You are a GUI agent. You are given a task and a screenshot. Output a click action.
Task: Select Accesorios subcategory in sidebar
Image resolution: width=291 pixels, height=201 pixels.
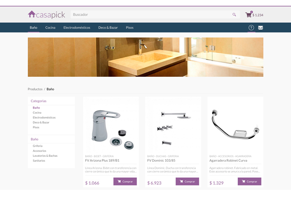(x=39, y=151)
